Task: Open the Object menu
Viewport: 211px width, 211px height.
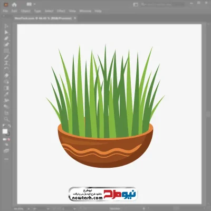Action: pyautogui.click(x=26, y=11)
